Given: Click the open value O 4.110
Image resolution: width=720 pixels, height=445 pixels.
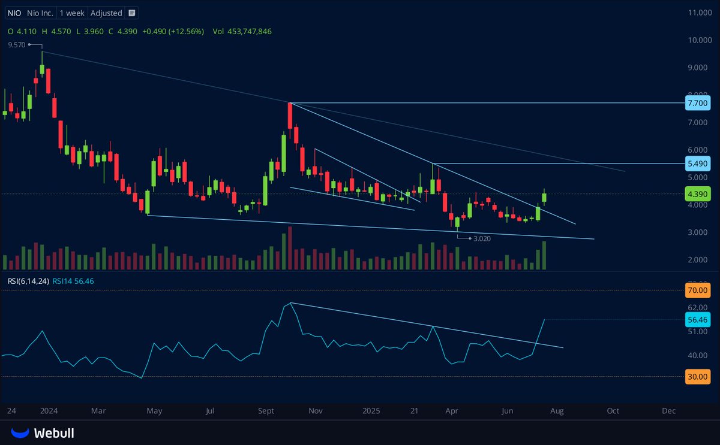Looking at the screenshot, I should point(23,31).
